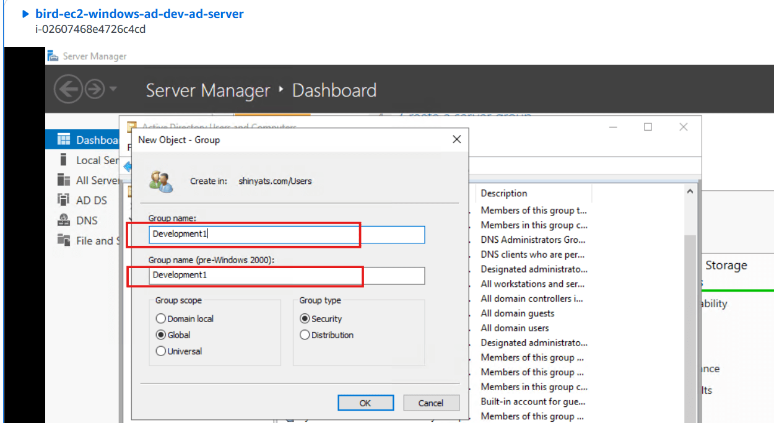Image resolution: width=774 pixels, height=423 pixels.
Task: Select the "All domain controllers i..." row
Action: 533,299
